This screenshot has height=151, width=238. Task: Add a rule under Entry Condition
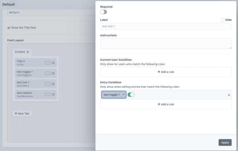(x=166, y=104)
